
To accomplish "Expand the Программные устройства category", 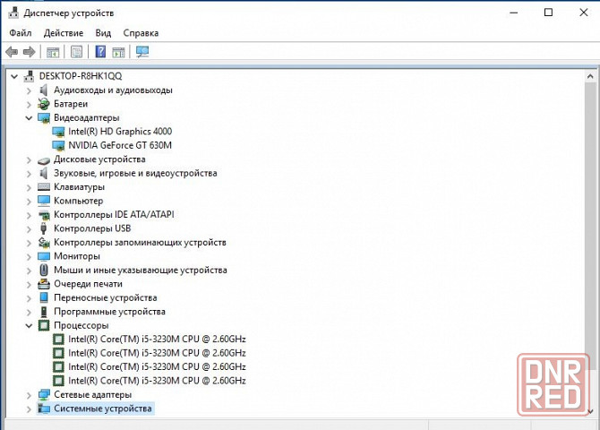I will (x=29, y=312).
